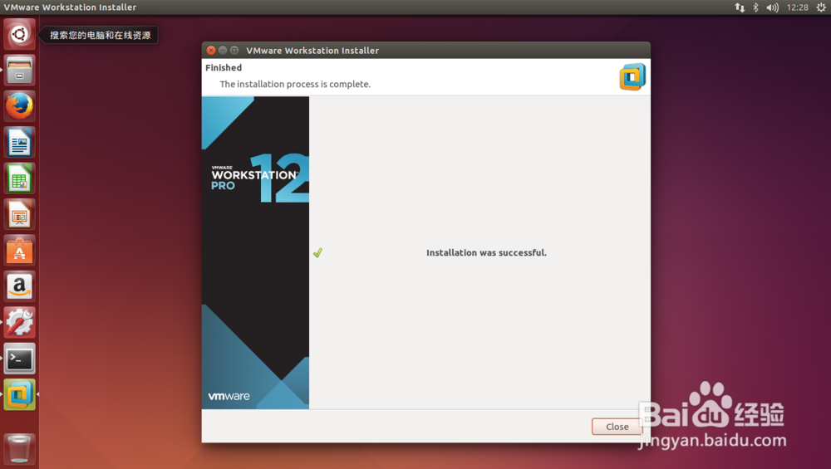The image size is (831, 469).
Task: Maximize the VMware installer window
Action: pos(234,51)
